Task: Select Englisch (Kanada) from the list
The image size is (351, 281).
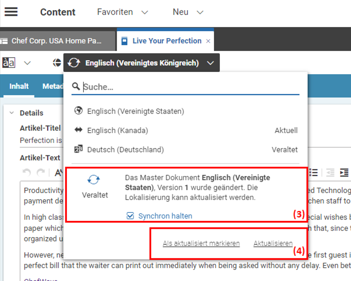Action: coord(117,131)
